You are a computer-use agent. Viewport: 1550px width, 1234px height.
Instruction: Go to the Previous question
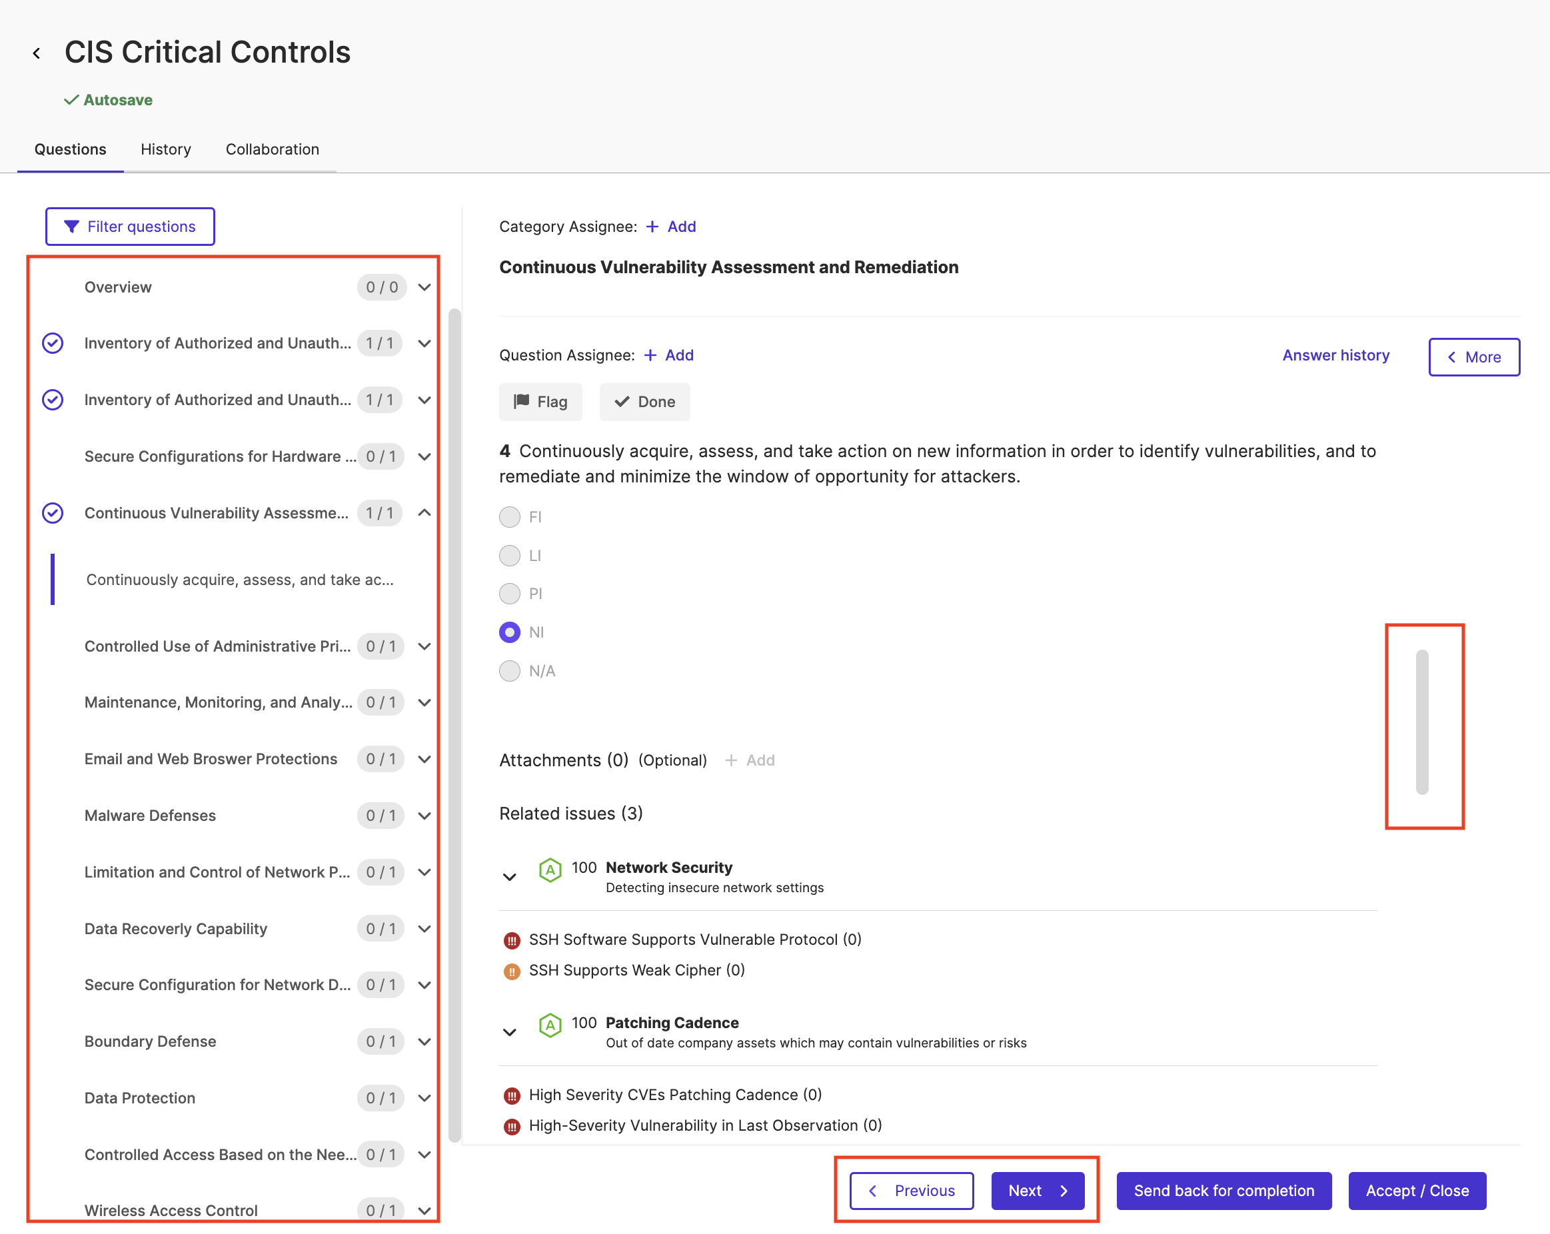click(912, 1191)
